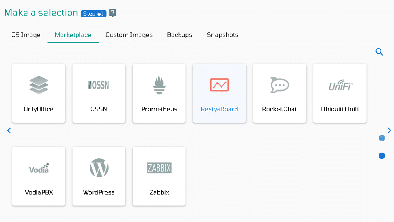Click the Make a selection heading

point(41,13)
